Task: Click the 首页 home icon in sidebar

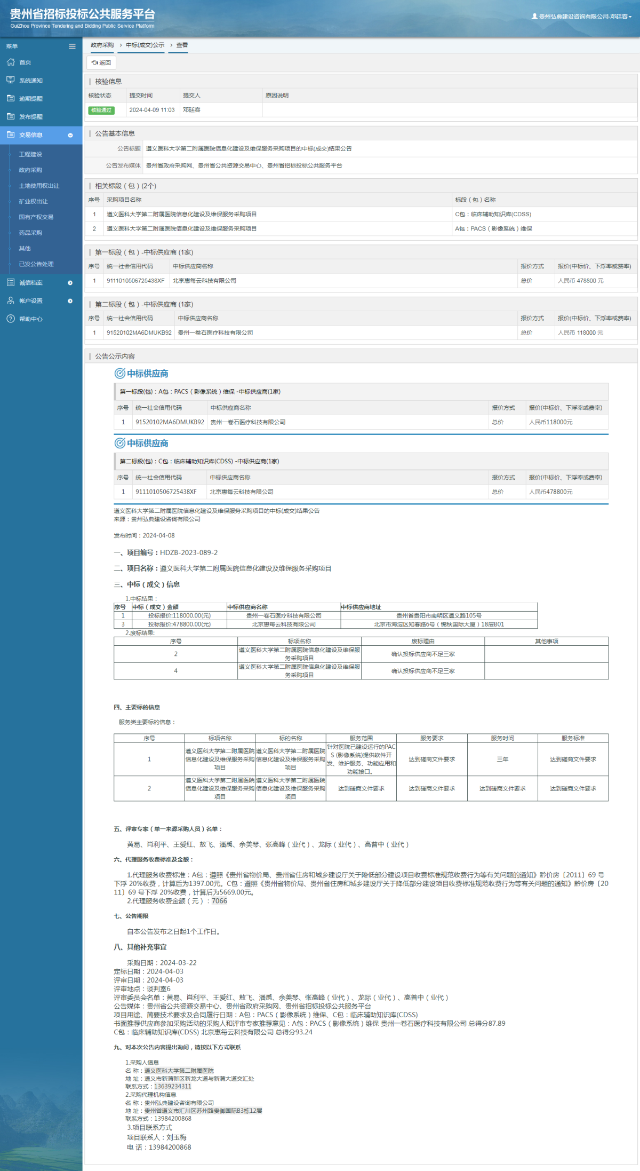Action: pos(11,62)
